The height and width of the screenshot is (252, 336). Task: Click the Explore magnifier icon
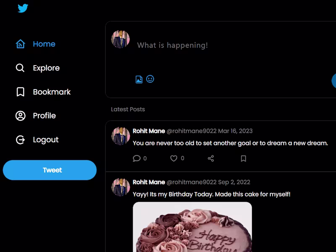point(20,68)
